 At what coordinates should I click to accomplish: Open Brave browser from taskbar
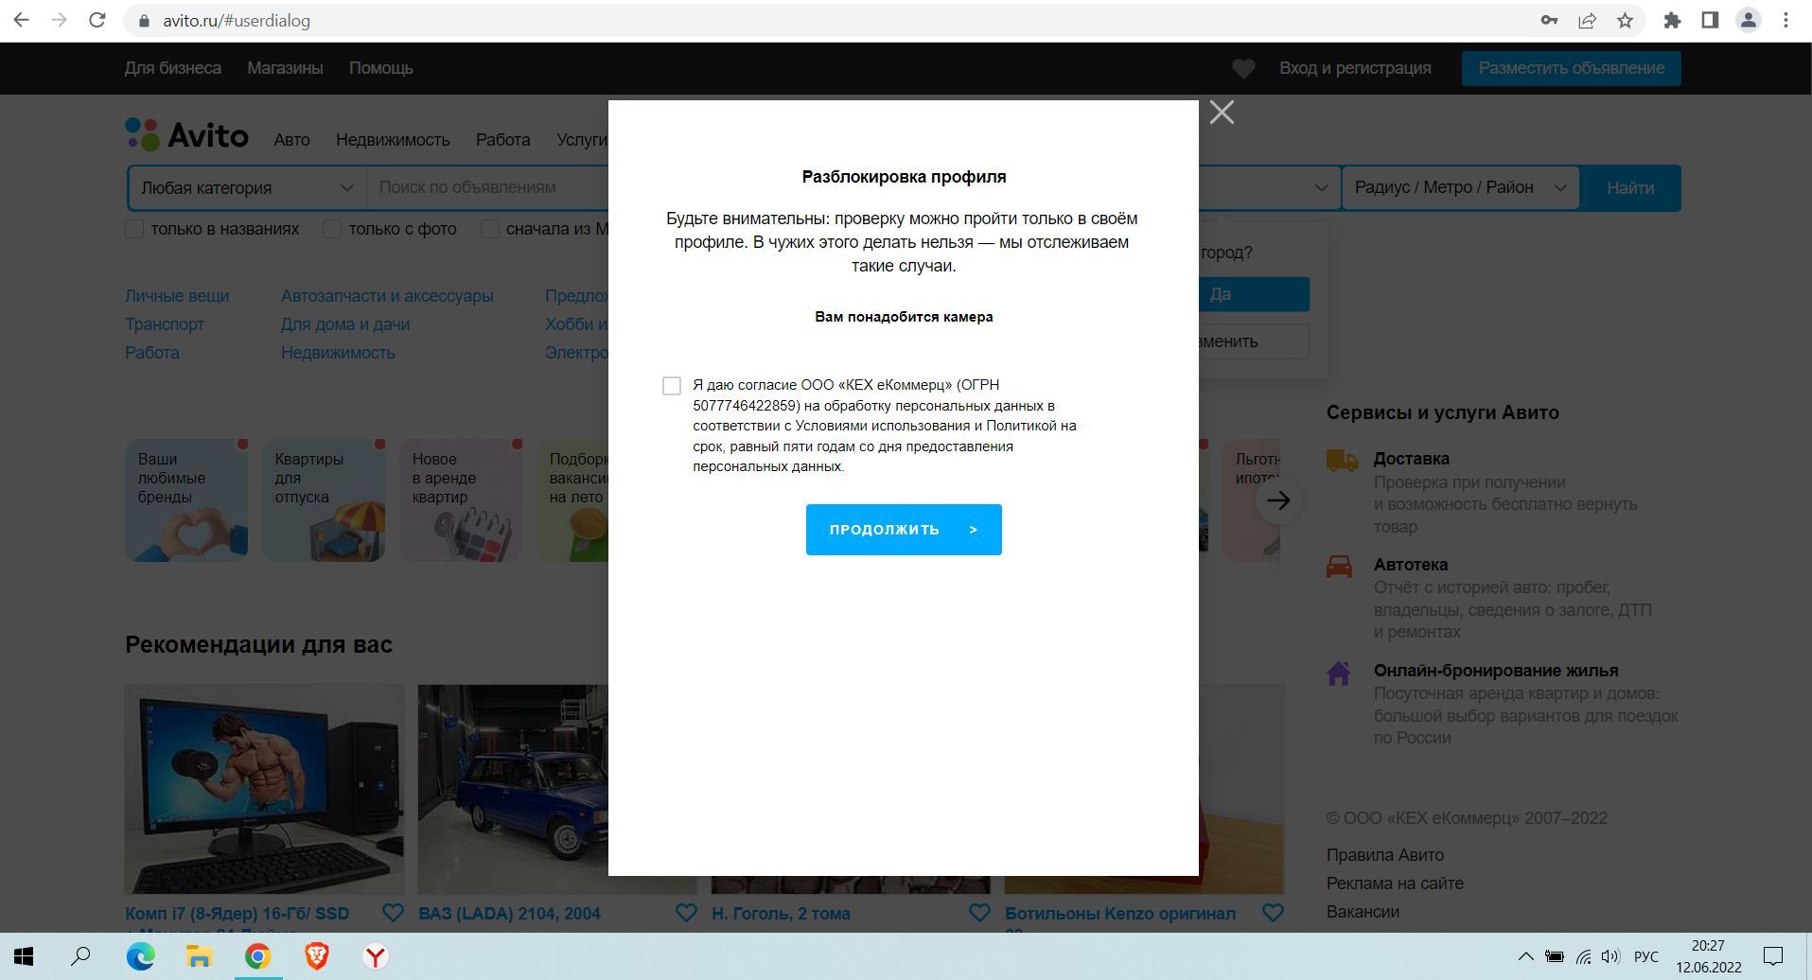point(317,956)
